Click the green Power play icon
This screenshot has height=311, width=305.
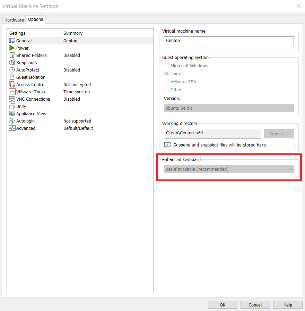[12, 48]
